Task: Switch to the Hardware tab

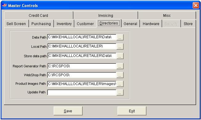Action: point(151,24)
